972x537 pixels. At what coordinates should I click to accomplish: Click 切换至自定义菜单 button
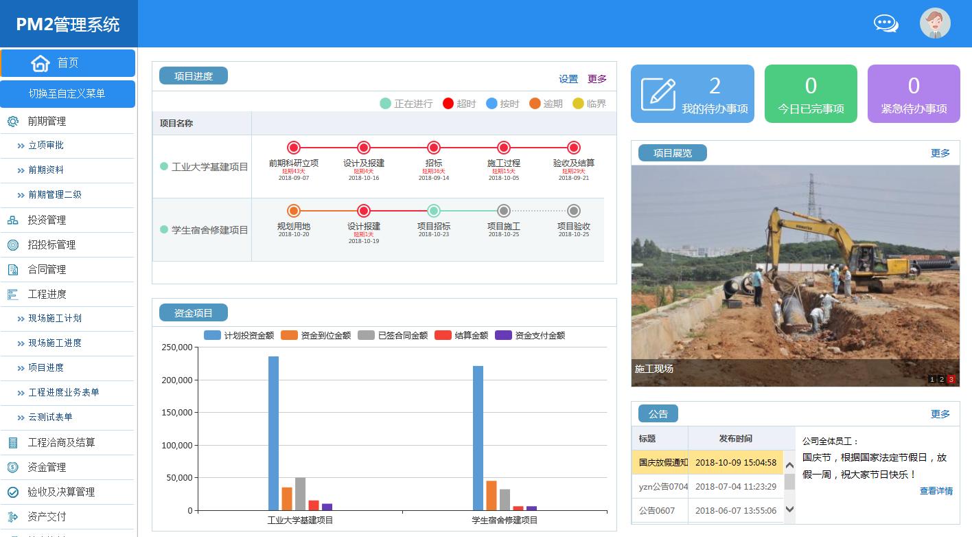click(x=67, y=94)
